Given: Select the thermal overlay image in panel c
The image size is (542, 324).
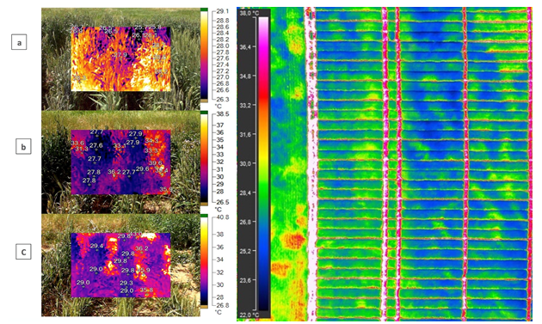Looking at the screenshot, I should (121, 265).
